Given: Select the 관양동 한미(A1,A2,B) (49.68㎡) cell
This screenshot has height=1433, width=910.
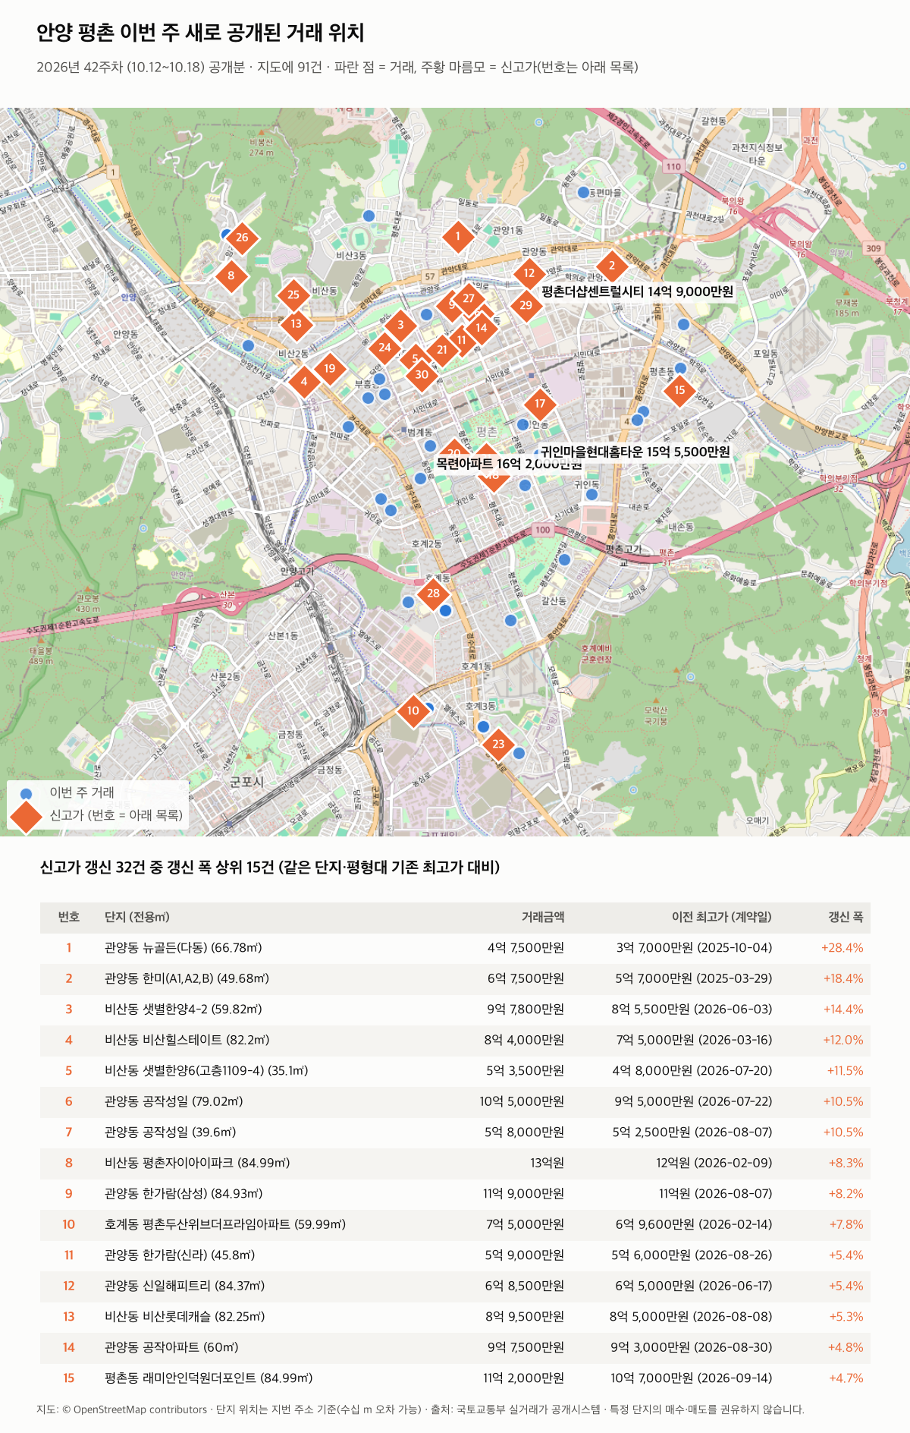Looking at the screenshot, I should click(187, 978).
